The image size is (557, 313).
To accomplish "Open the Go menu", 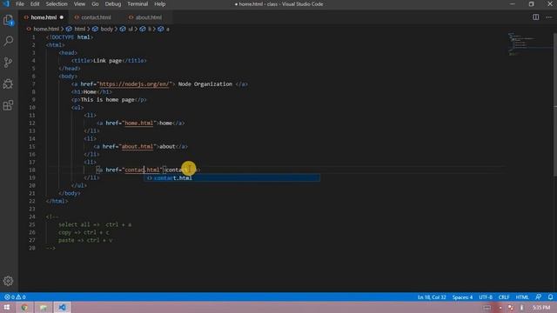I will (x=95, y=3).
